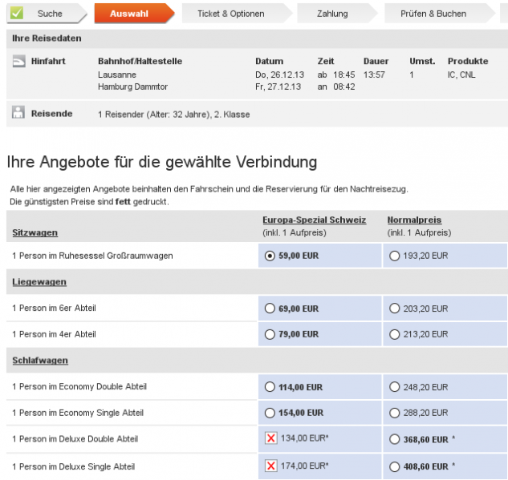Click the Normalpreis column heading link
This screenshot has width=508, height=480.
[414, 220]
